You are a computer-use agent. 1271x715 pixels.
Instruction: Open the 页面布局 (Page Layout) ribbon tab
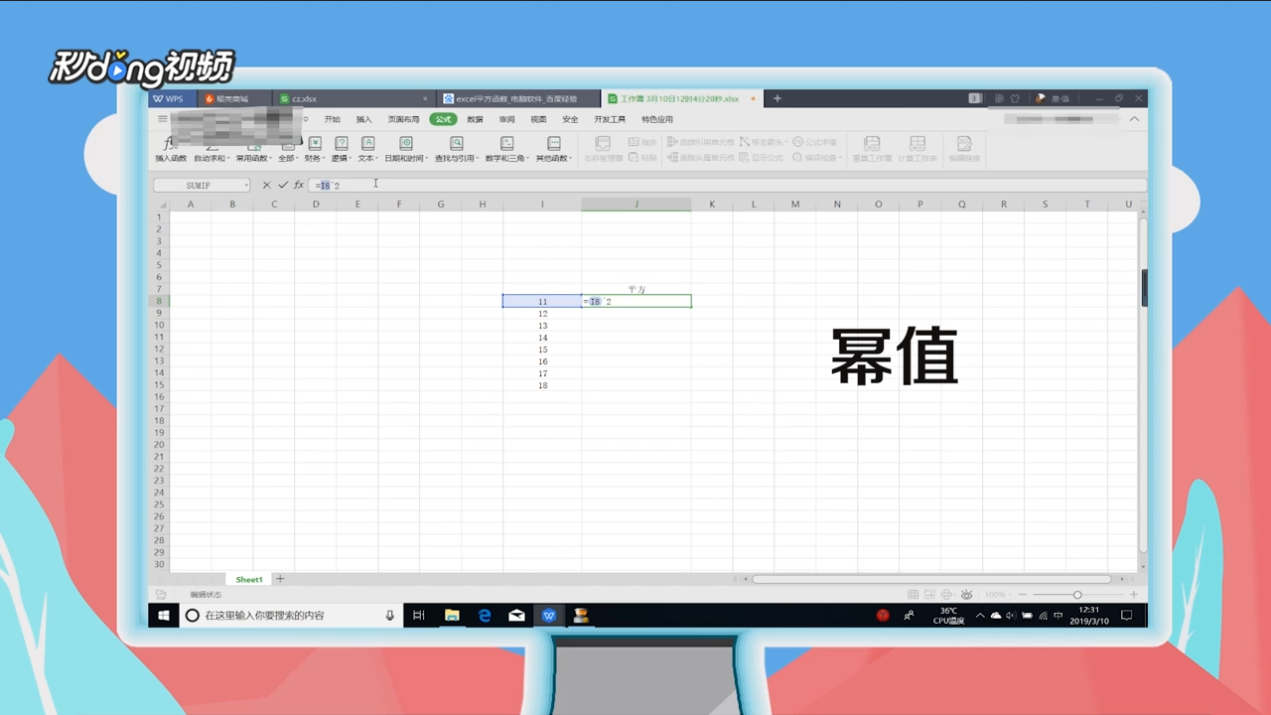[x=403, y=119]
